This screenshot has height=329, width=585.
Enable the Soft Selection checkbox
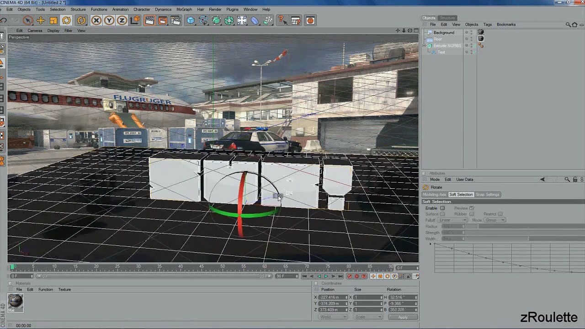click(442, 208)
